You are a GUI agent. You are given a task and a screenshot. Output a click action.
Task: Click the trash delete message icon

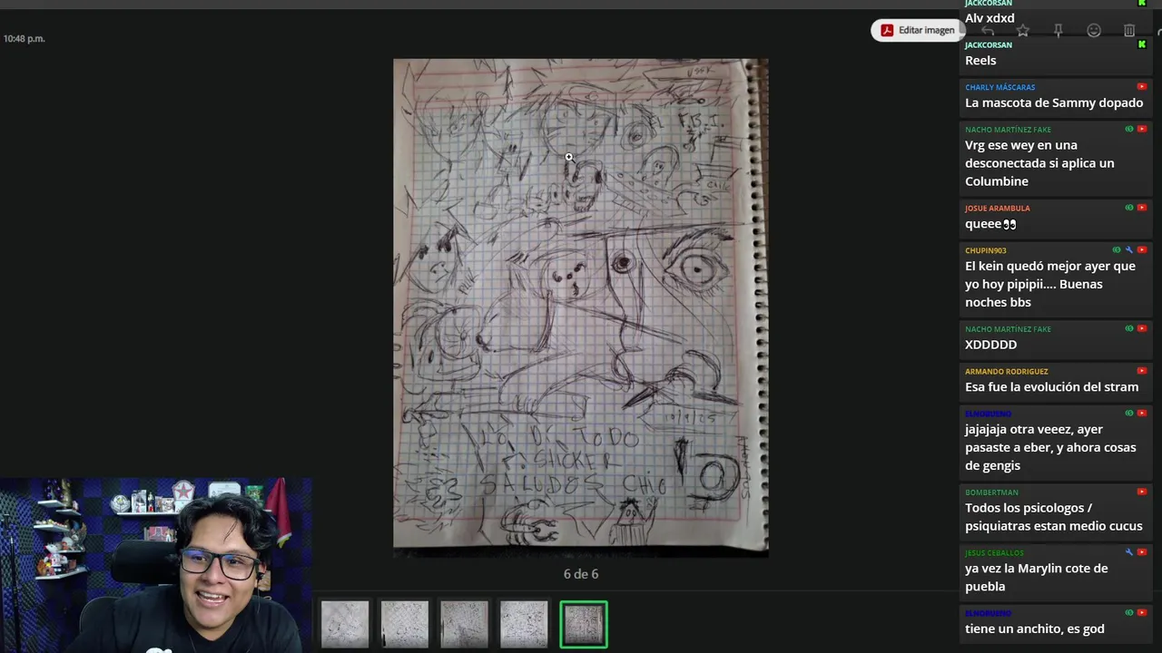(x=1129, y=31)
